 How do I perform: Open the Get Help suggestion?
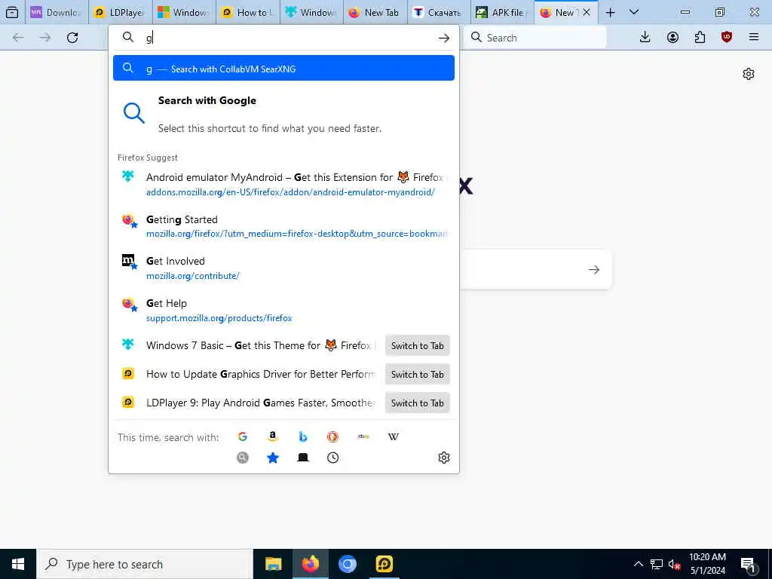point(283,311)
